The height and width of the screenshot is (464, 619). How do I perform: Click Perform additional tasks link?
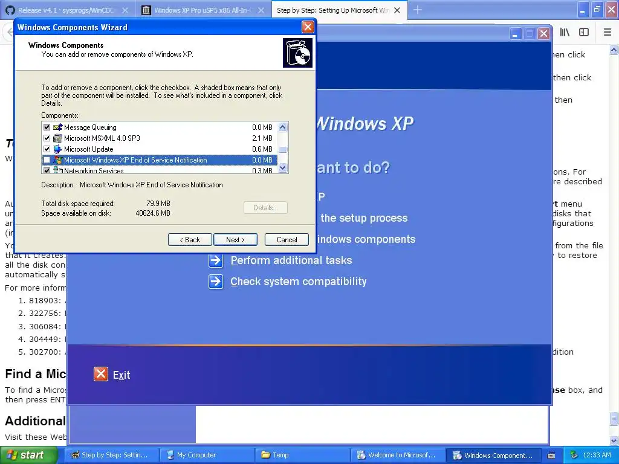[x=291, y=260]
